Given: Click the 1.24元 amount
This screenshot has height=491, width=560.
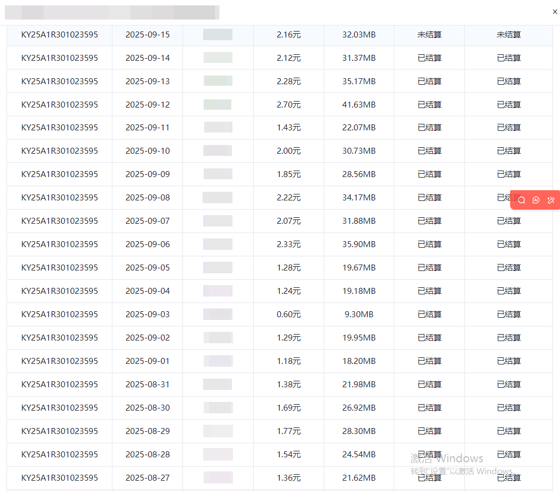Looking at the screenshot, I should pyautogui.click(x=288, y=291).
